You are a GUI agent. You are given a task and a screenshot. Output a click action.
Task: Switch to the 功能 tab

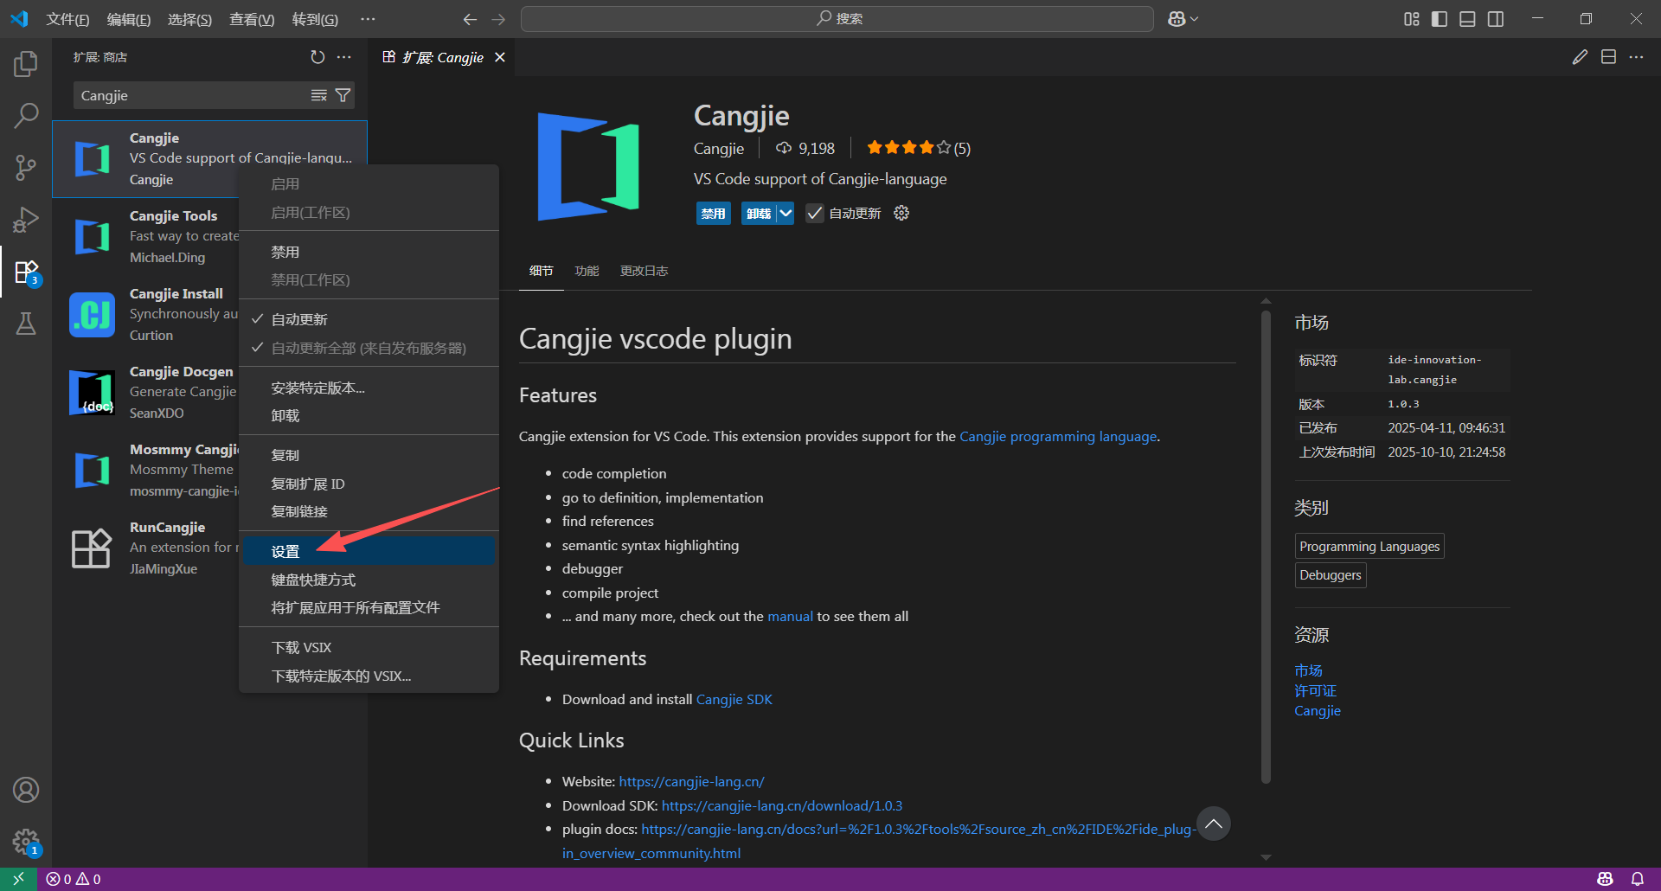click(x=587, y=271)
